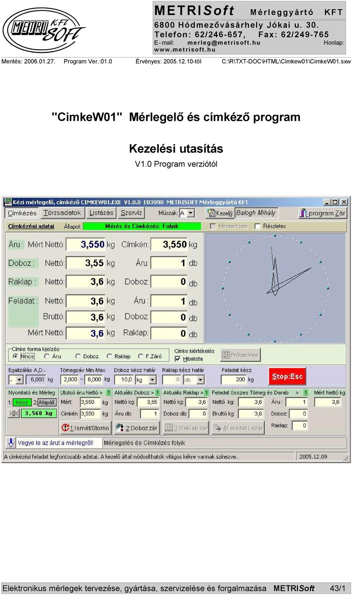Click the merleg@metrisoft.hu email address
This screenshot has height=595, width=352.
[224, 43]
